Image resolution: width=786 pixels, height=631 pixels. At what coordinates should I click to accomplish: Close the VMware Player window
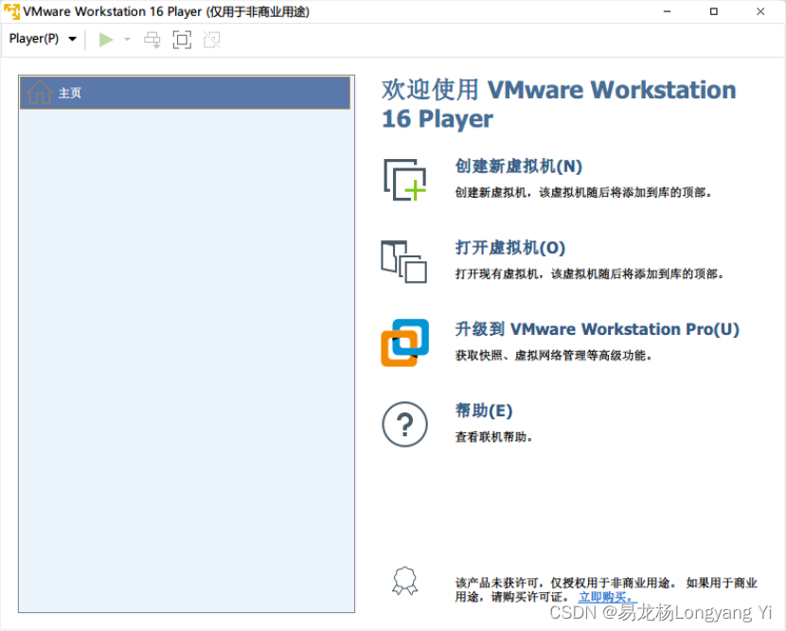(x=760, y=11)
